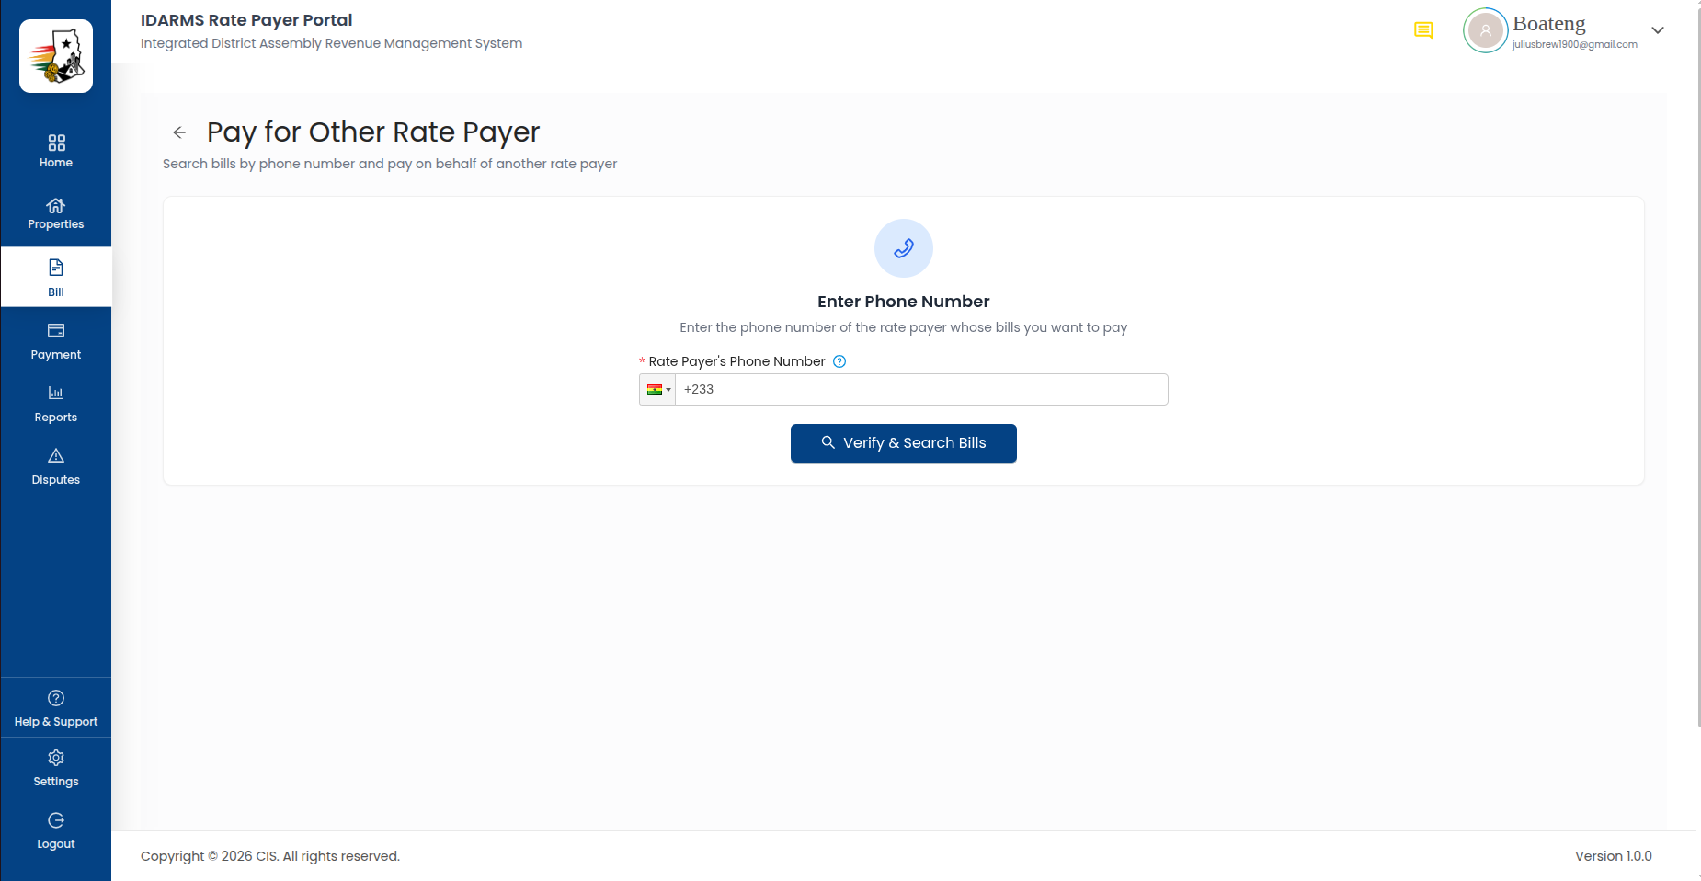Focus the Rate Payer's phone number field
The image size is (1701, 881).
coord(921,390)
